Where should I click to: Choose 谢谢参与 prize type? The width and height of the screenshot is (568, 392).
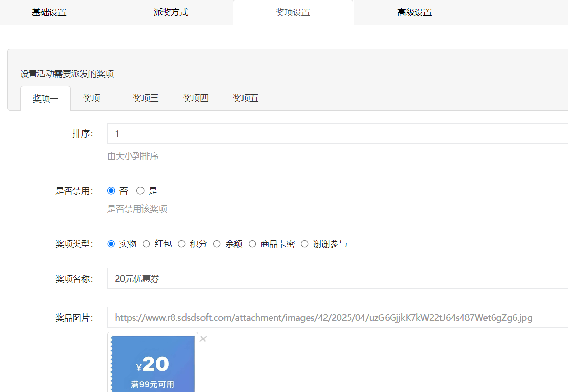(305, 244)
